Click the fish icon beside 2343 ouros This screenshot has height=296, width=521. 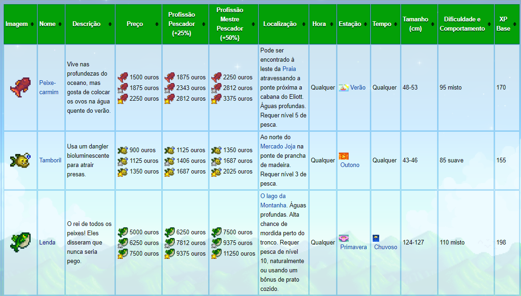pyautogui.click(x=170, y=88)
